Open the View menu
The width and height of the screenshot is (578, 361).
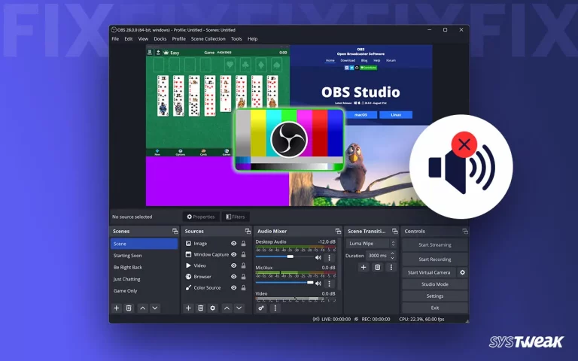[x=143, y=38]
